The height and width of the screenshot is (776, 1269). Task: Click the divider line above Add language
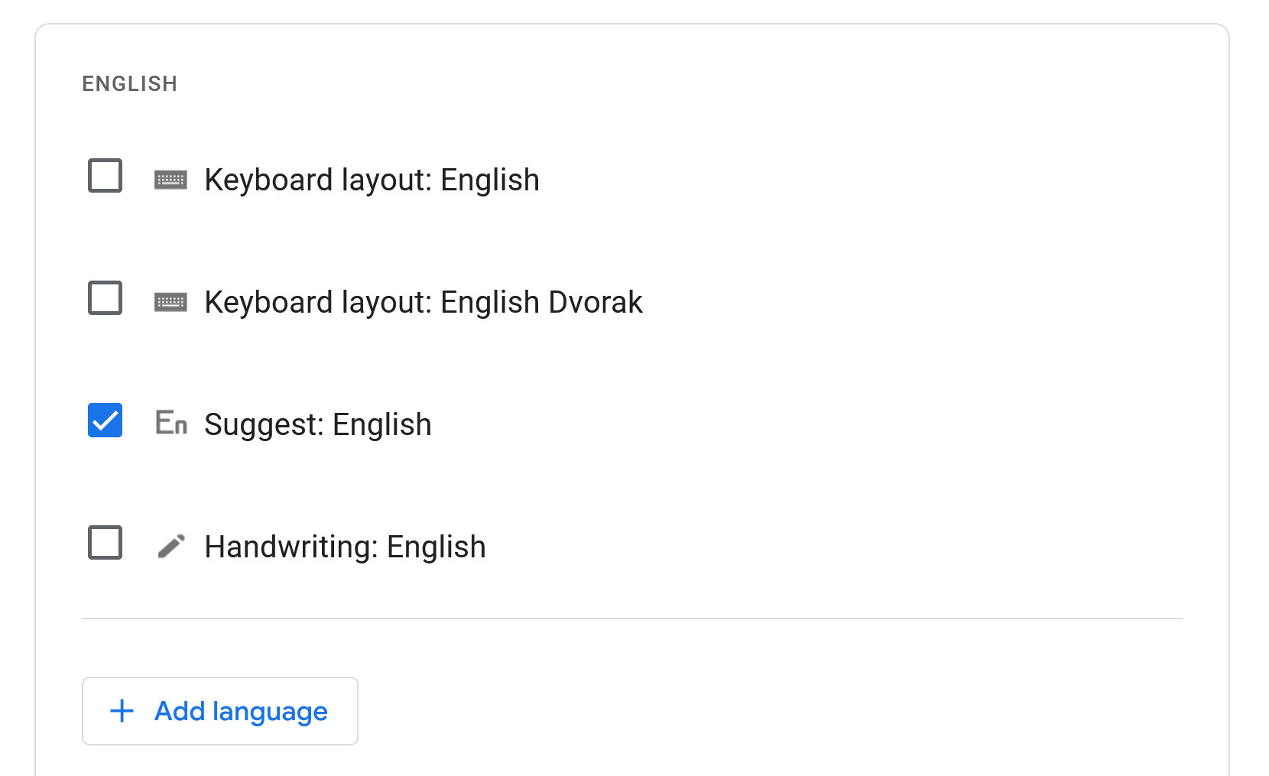point(631,618)
